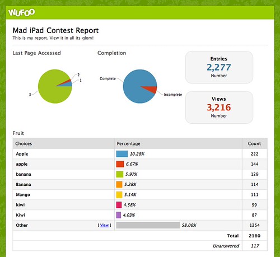Image resolution: width=280 pixels, height=257 pixels.
Task: Click the Mad iPad Contest Report title
Action: tap(55, 30)
